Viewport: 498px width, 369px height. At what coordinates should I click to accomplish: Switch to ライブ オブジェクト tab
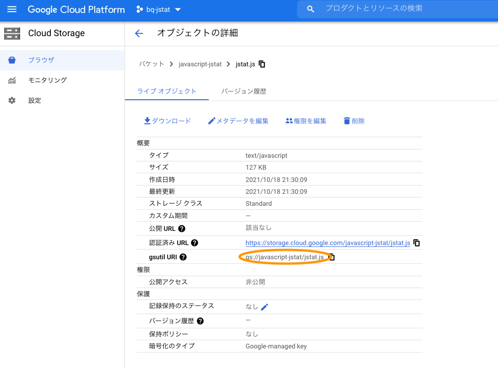pos(167,91)
